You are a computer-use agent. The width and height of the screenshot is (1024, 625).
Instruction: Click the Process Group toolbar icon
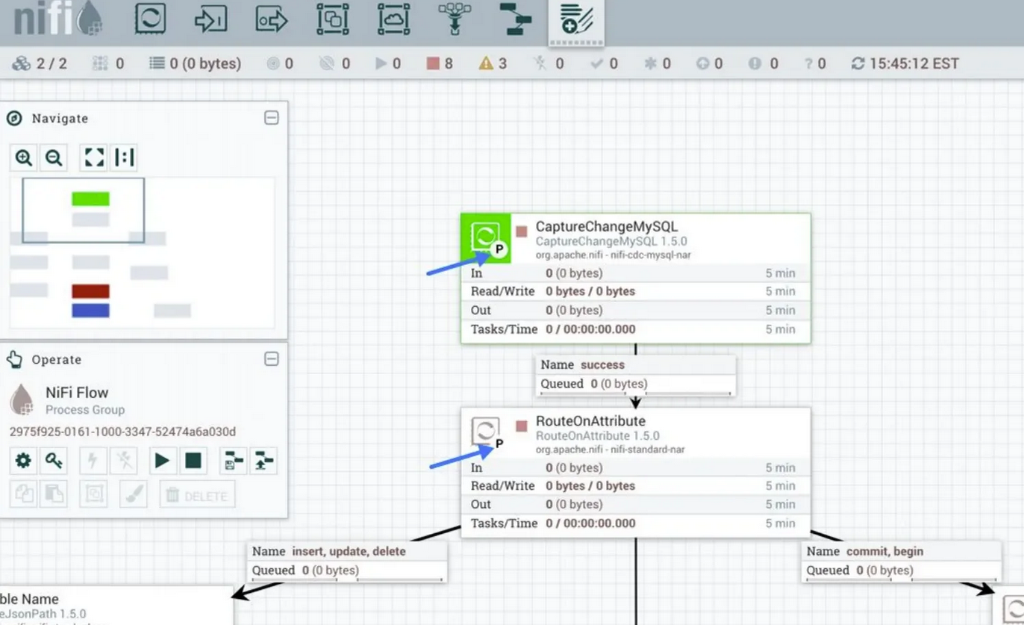pyautogui.click(x=333, y=21)
